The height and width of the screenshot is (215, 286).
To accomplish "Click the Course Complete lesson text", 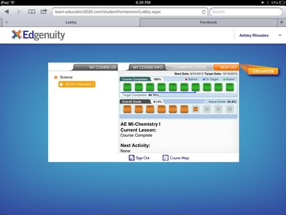I will [136, 135].
